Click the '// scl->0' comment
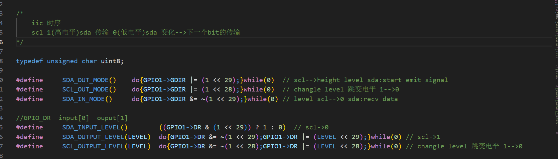Viewport: 558px width, 159px height. (311, 127)
